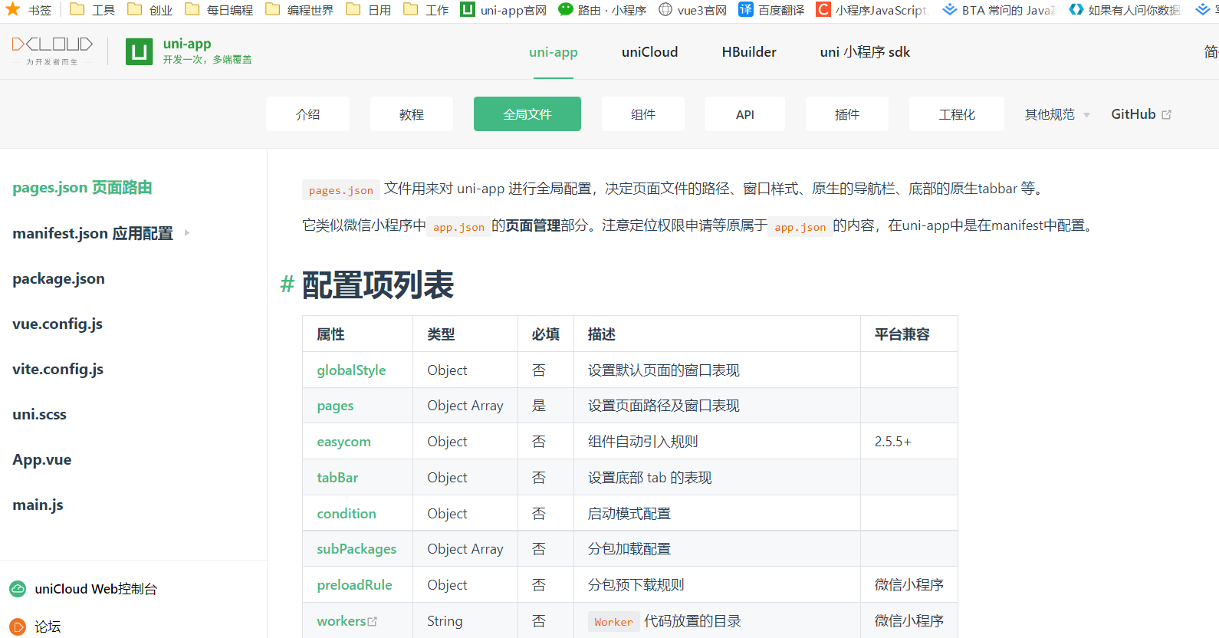
Task: Switch to the HBuilder top tab
Action: 749,52
